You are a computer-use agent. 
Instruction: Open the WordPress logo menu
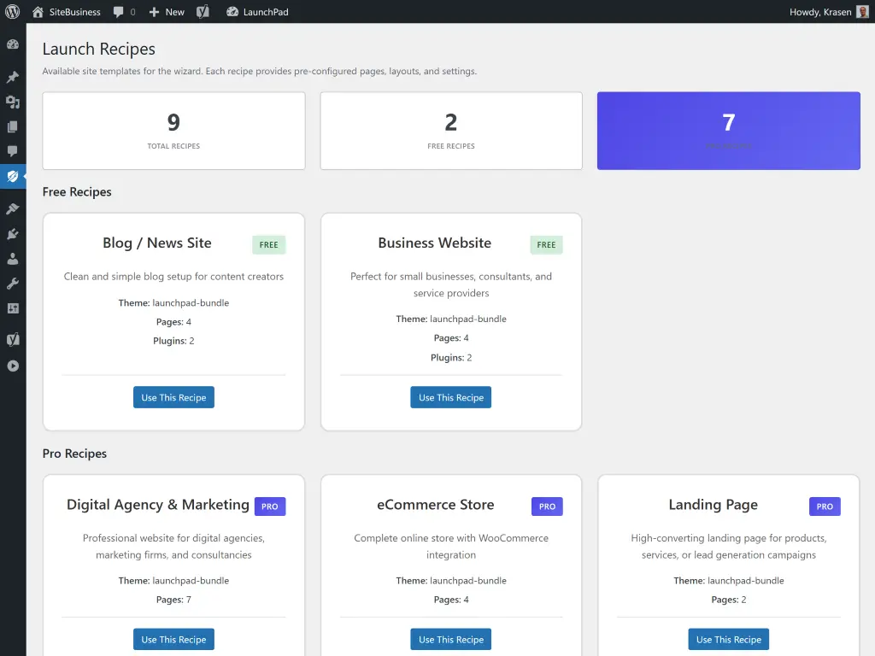click(x=13, y=12)
